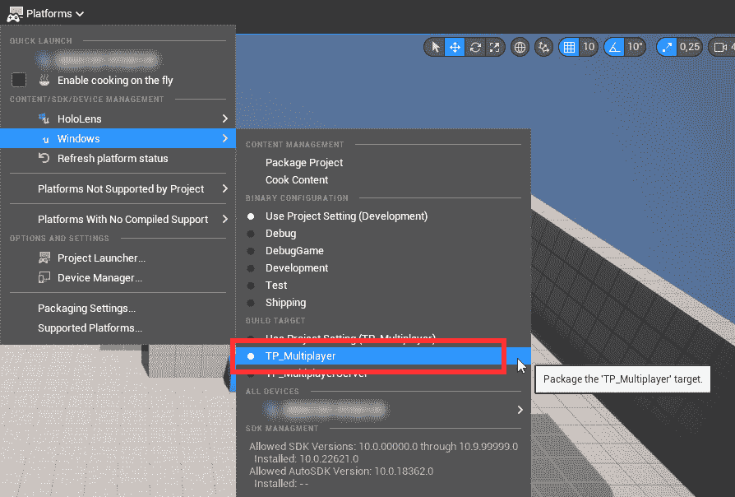Open the HoloLens platform submenu
Image resolution: width=735 pixels, height=497 pixels.
click(x=118, y=118)
